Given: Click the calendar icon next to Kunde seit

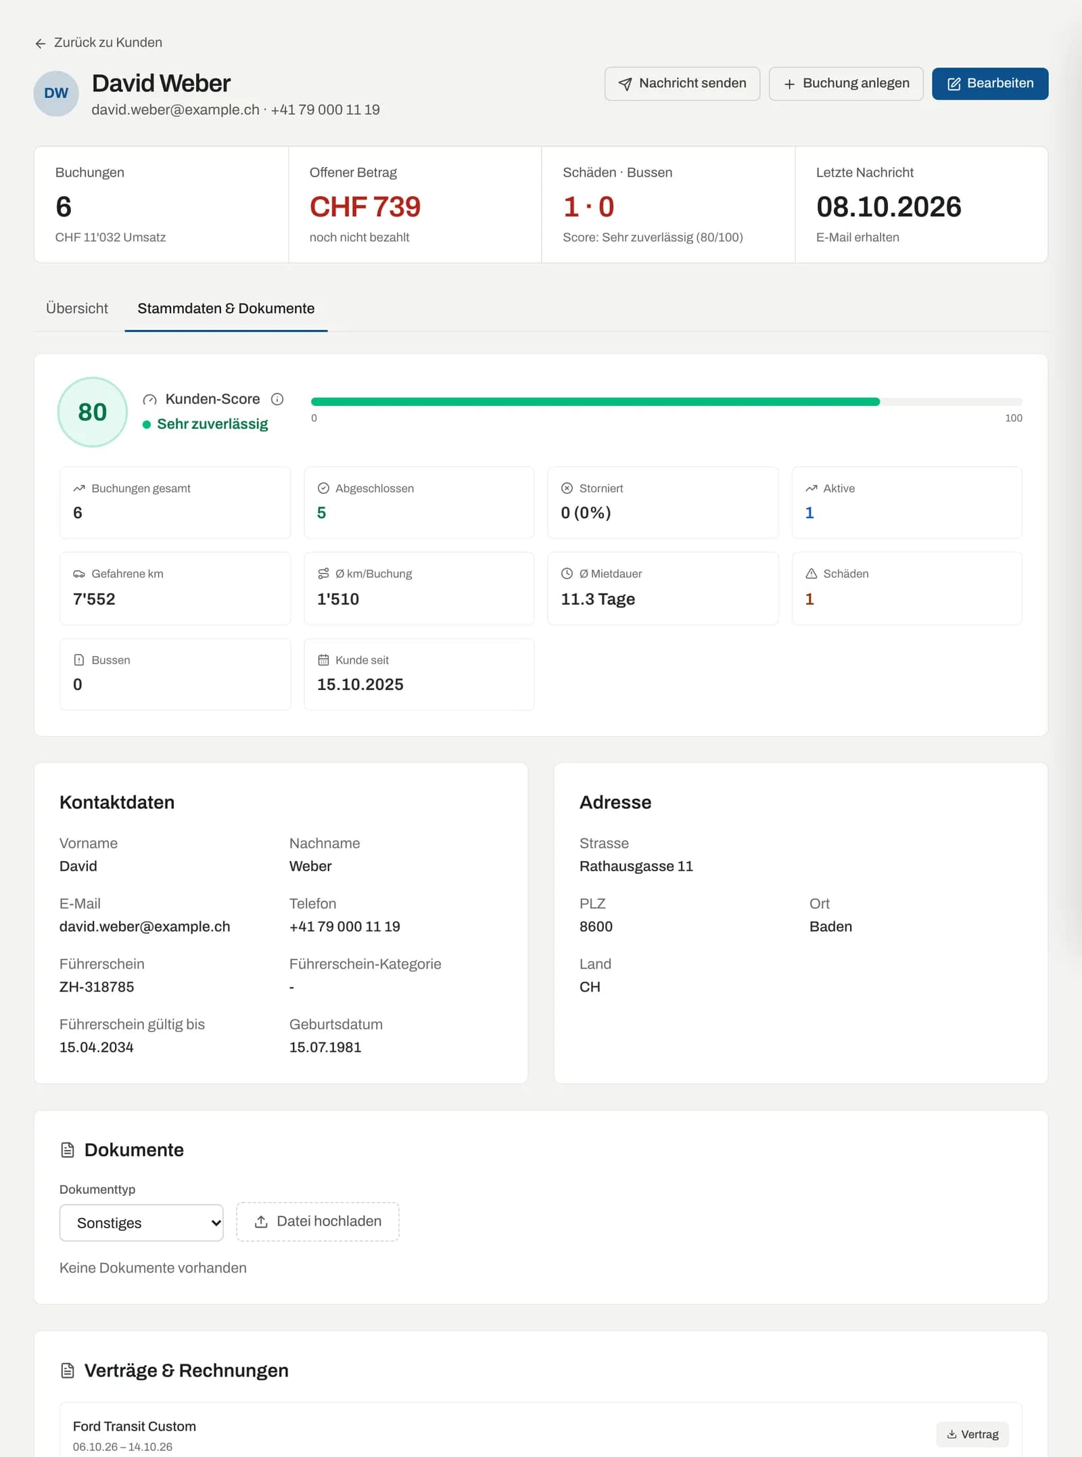Looking at the screenshot, I should tap(323, 660).
